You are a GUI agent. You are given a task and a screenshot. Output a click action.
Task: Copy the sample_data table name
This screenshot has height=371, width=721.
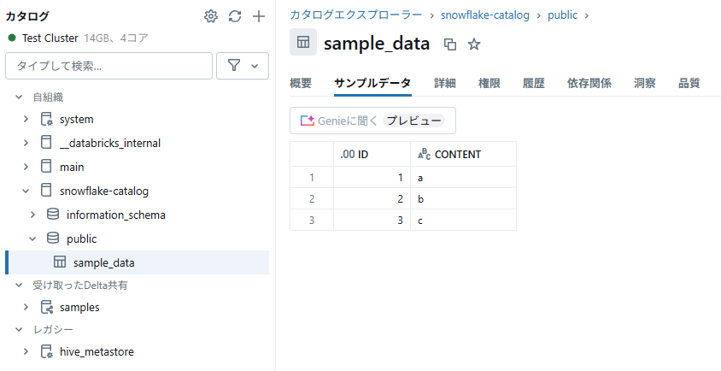pyautogui.click(x=450, y=44)
